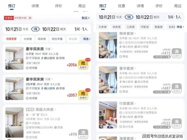Tap the info icon beside 封闭窗 in first room
Viewport: 187px width, 140px height.
tap(27, 68)
